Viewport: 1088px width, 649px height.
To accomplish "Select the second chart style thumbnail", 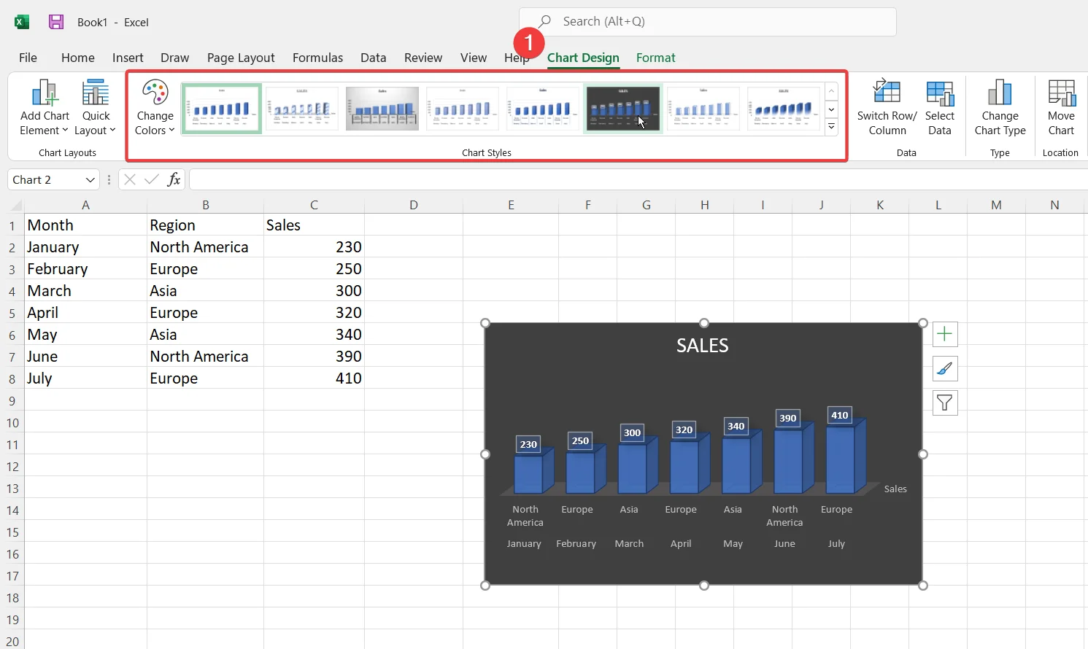I will [302, 109].
